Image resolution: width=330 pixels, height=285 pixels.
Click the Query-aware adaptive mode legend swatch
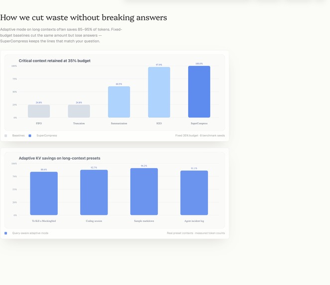tap(5, 233)
